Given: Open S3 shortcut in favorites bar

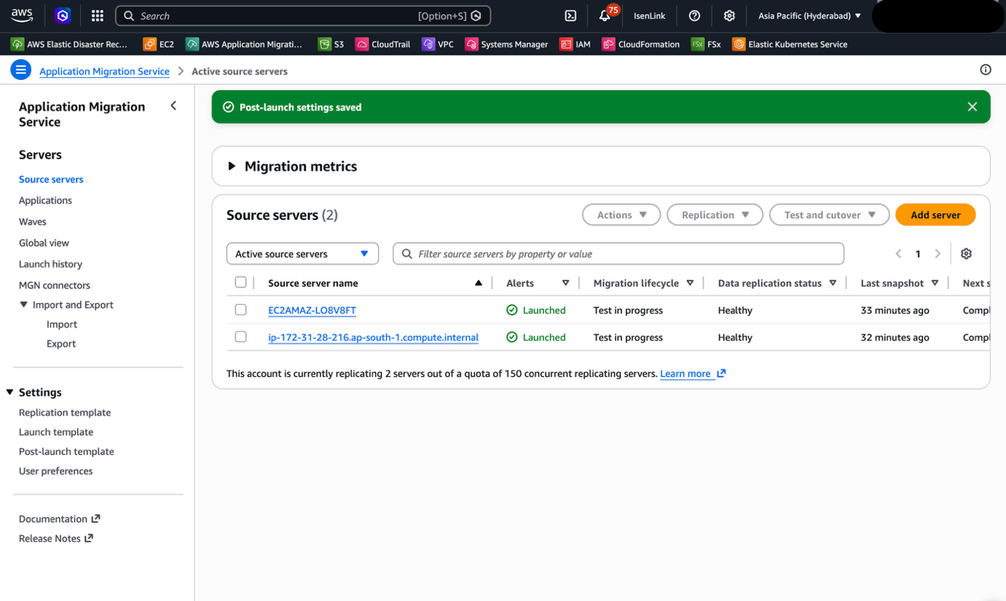Looking at the screenshot, I should coord(331,44).
